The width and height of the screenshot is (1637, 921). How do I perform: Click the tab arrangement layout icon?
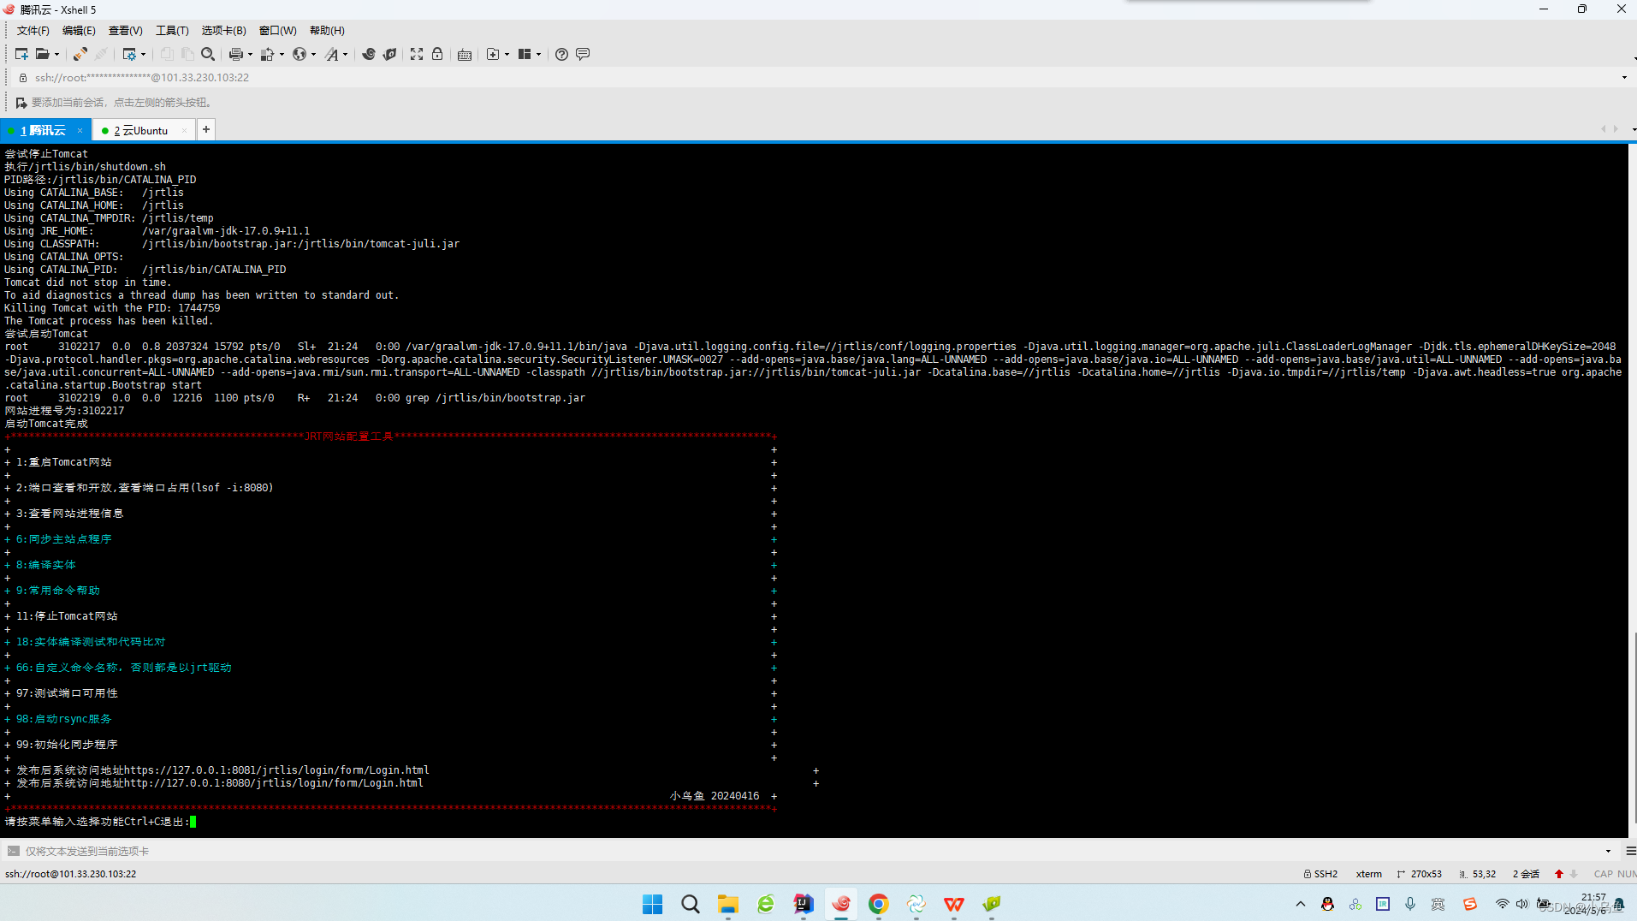coord(525,54)
